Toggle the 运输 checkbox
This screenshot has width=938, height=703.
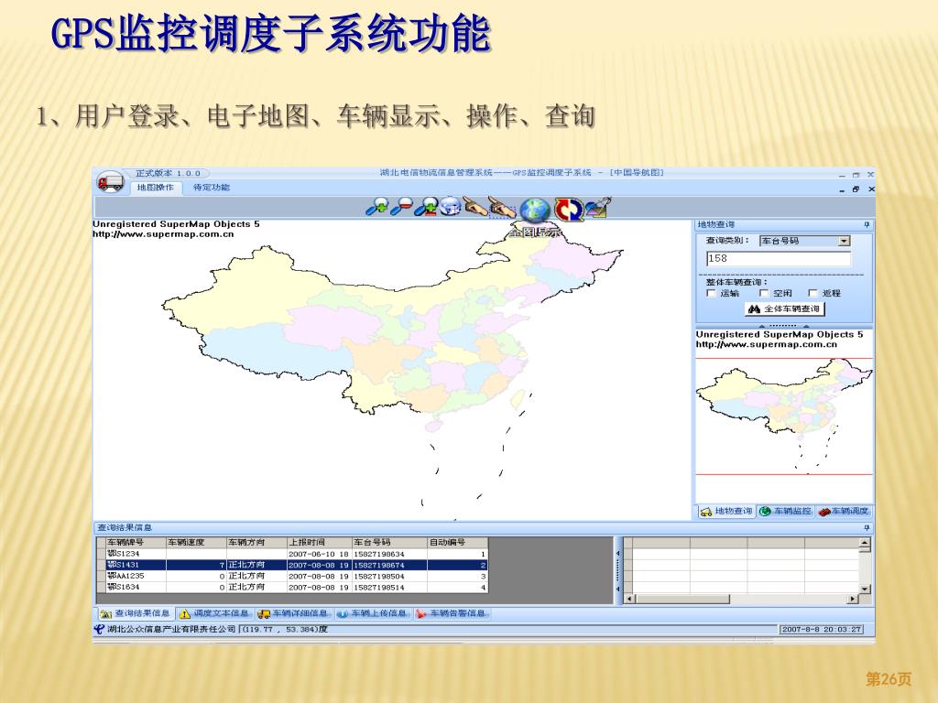tap(711, 293)
